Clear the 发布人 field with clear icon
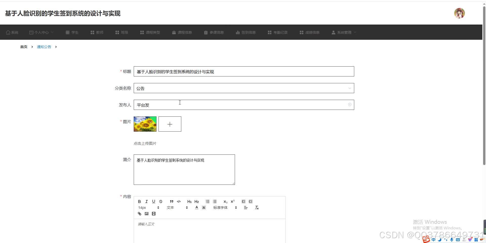 pos(350,105)
